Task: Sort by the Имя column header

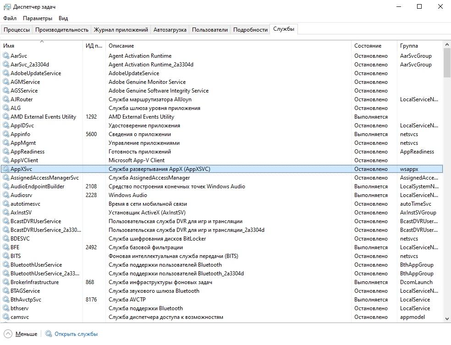Action: click(x=42, y=45)
